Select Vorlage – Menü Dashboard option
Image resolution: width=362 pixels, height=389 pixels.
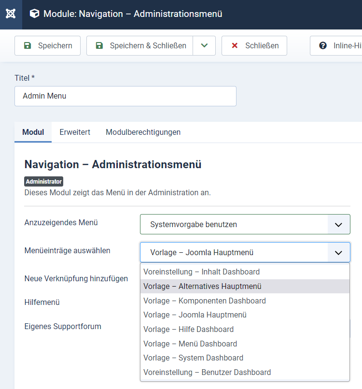[x=190, y=344]
